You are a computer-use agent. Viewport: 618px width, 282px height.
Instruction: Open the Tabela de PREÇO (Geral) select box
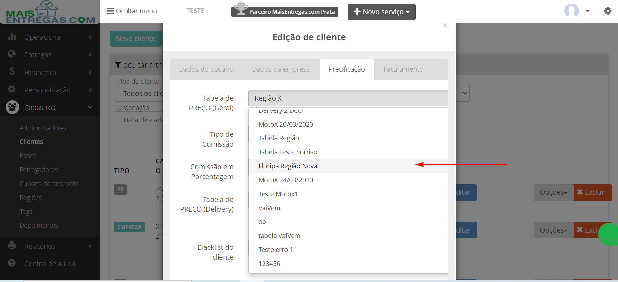point(348,98)
